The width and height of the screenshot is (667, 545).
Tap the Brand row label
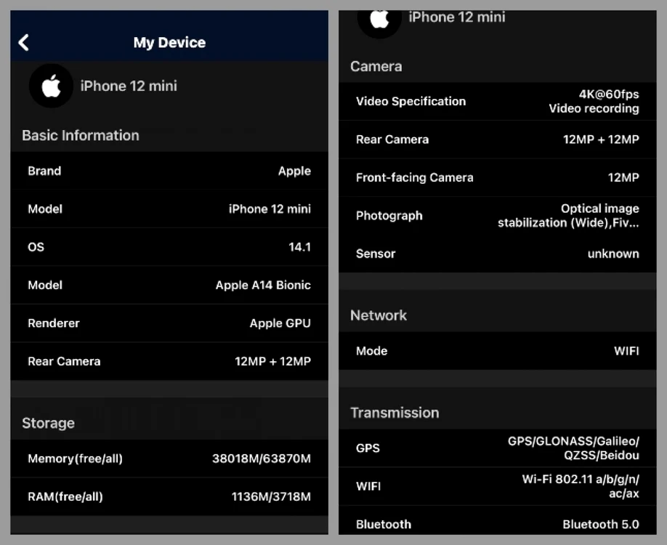tap(44, 171)
